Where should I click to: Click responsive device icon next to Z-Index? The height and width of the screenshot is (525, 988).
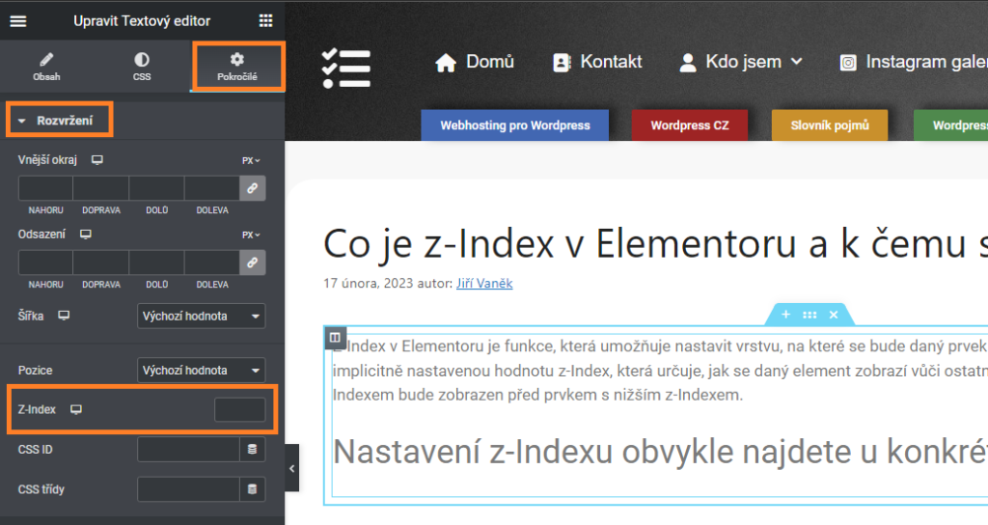click(x=76, y=409)
